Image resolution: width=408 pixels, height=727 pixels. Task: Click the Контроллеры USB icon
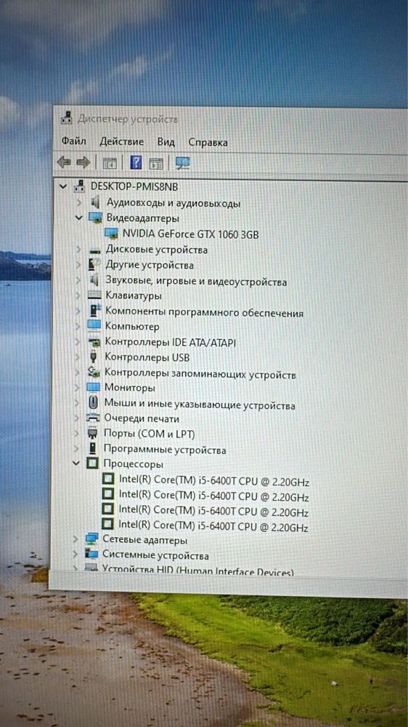(x=94, y=357)
